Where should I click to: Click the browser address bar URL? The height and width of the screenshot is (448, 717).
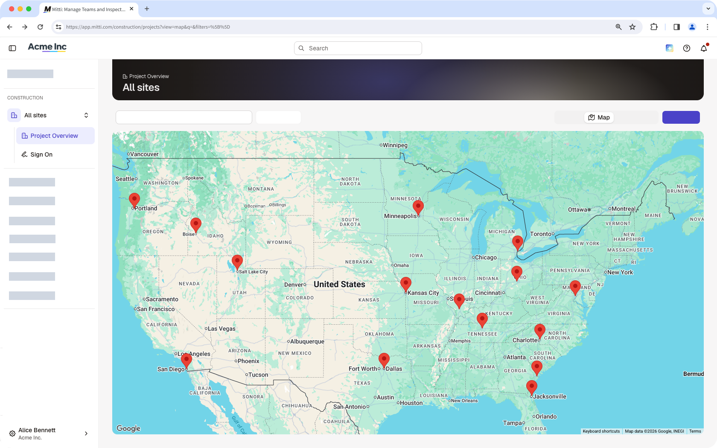pyautogui.click(x=148, y=27)
